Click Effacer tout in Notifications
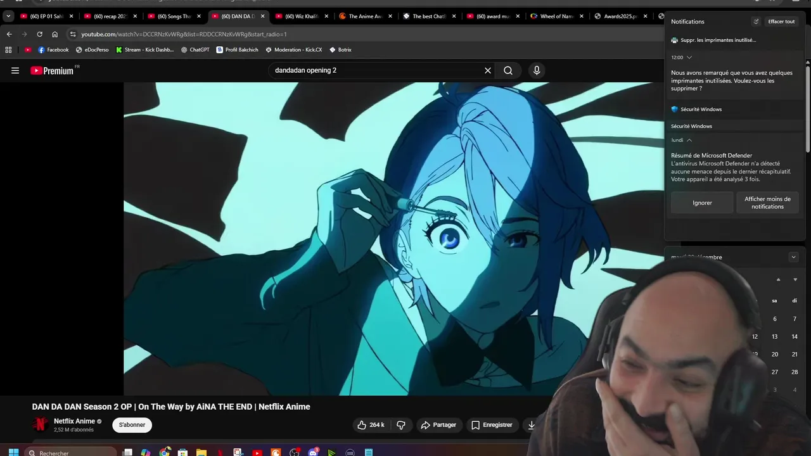The width and height of the screenshot is (811, 456). (781, 22)
